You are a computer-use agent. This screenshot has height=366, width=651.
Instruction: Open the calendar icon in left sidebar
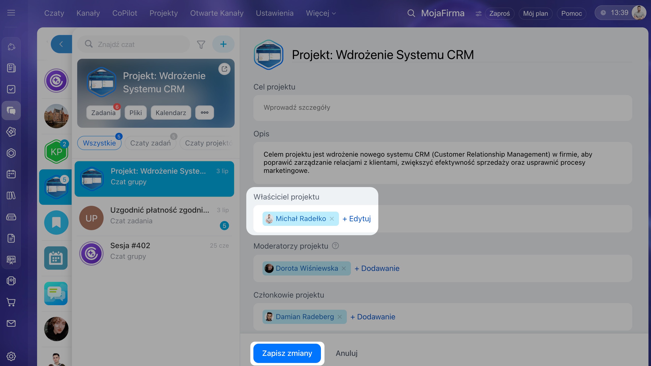pos(11,174)
